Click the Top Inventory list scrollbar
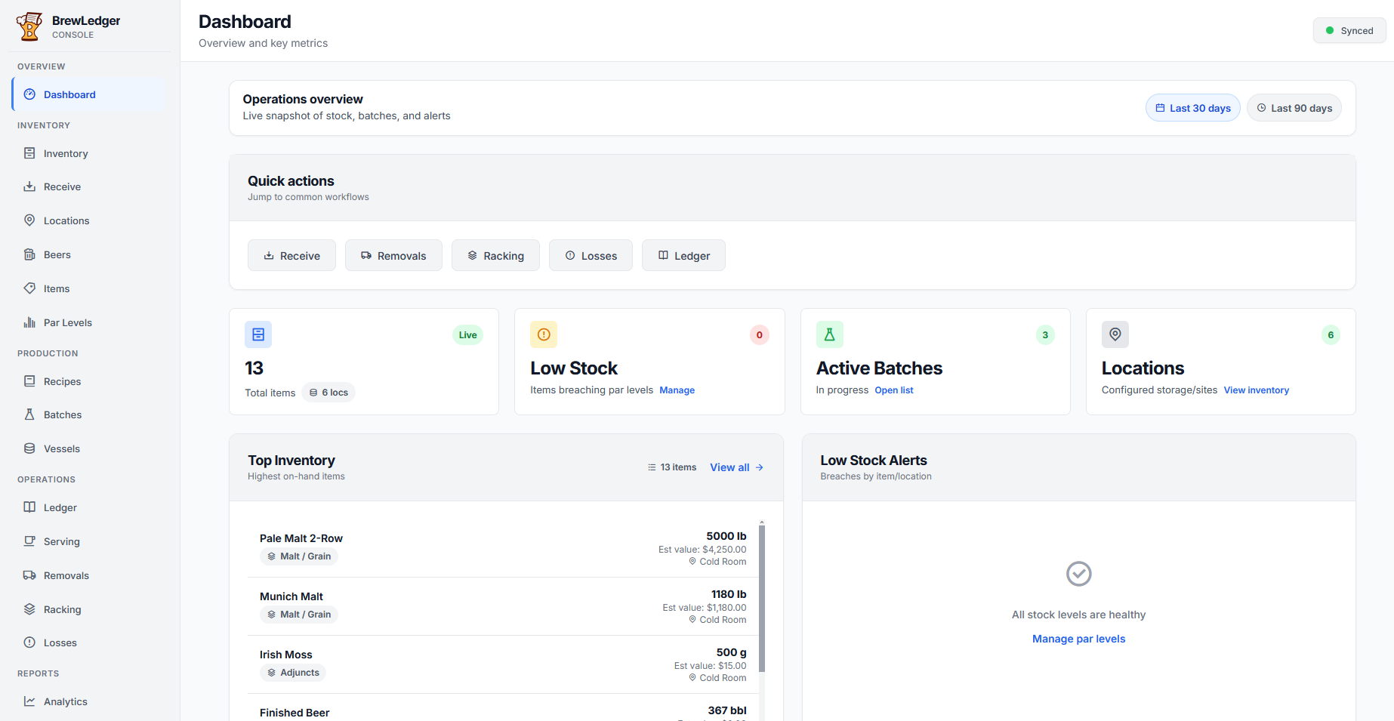Viewport: 1394px width, 721px height. click(x=762, y=598)
